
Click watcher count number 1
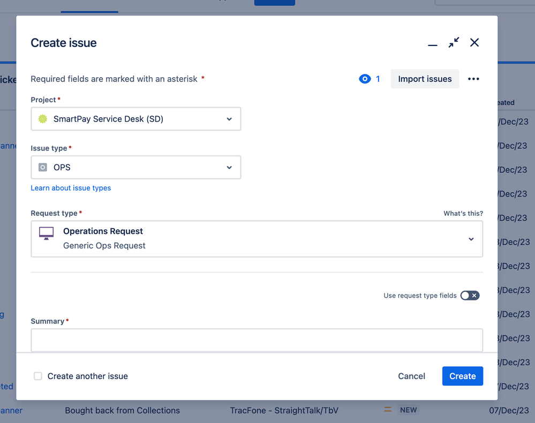(x=378, y=79)
